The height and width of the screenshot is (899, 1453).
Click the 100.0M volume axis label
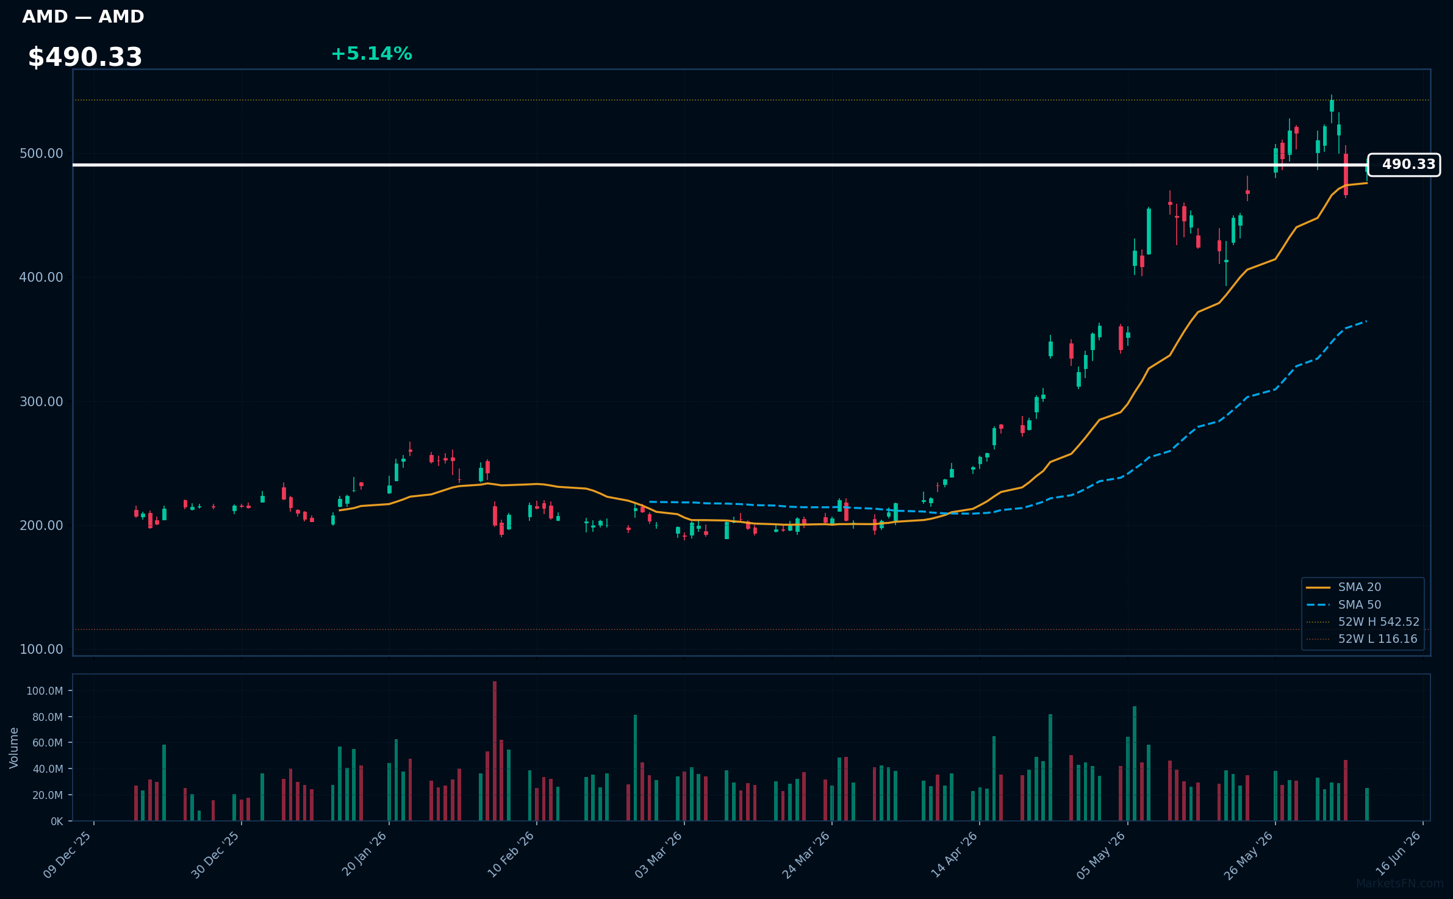click(x=45, y=691)
